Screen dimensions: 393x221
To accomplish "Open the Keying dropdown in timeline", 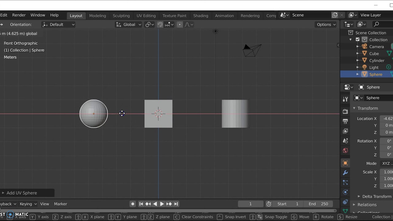I will click(x=28, y=204).
